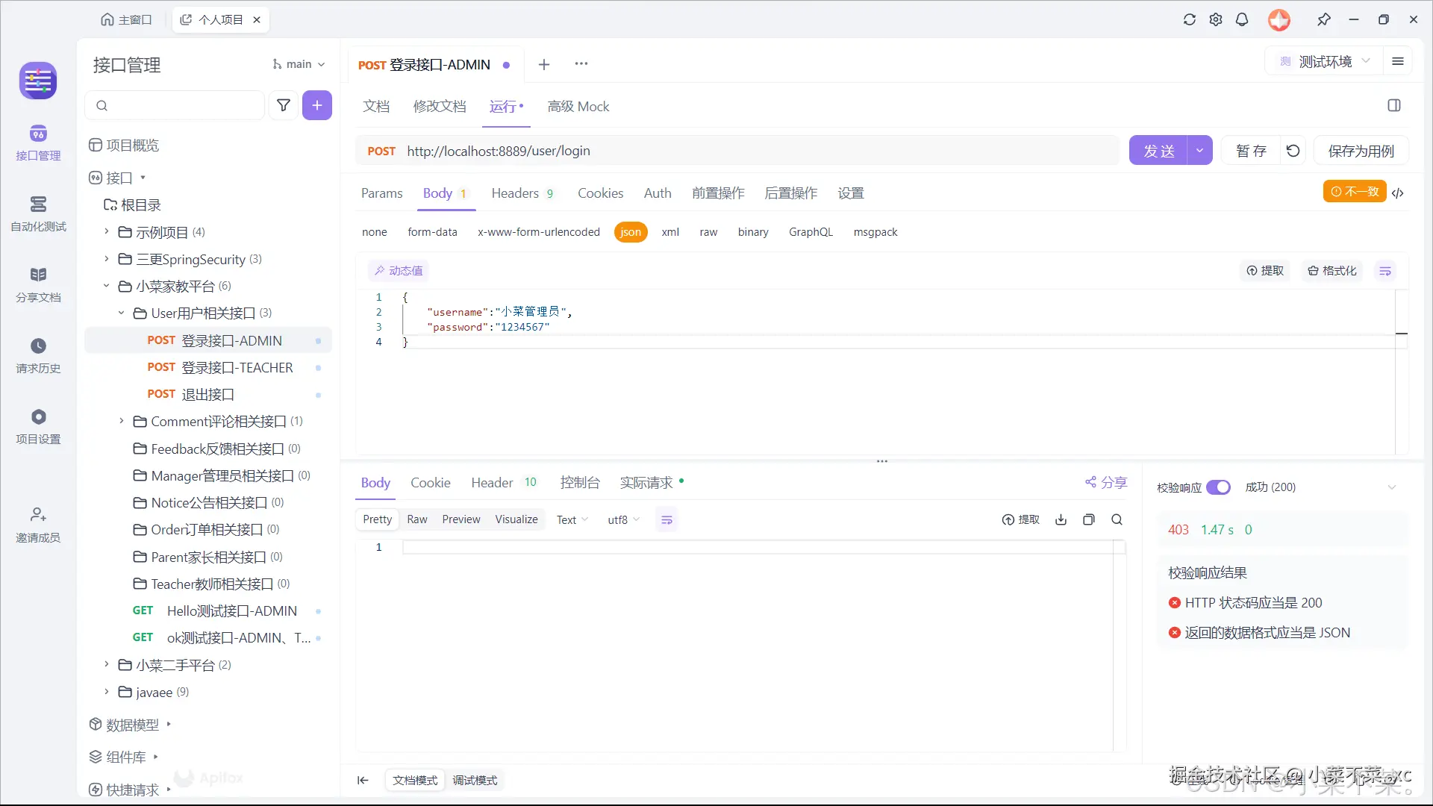The width and height of the screenshot is (1433, 806).
Task: Download the response body
Action: 1061,519
